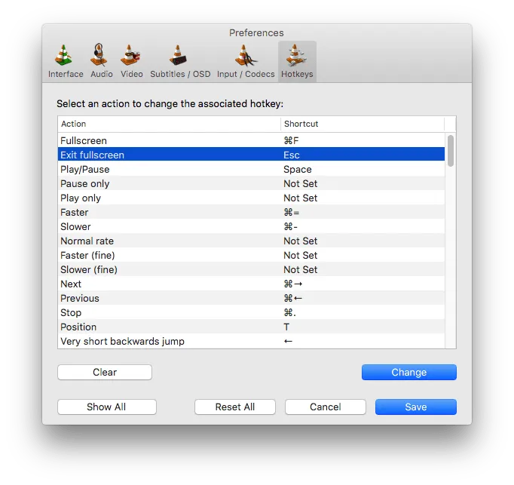Select the Pause only action row
The image size is (514, 485).
pyautogui.click(x=251, y=183)
